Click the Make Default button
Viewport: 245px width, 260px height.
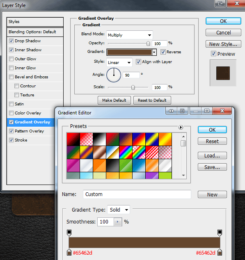pyautogui.click(x=114, y=100)
